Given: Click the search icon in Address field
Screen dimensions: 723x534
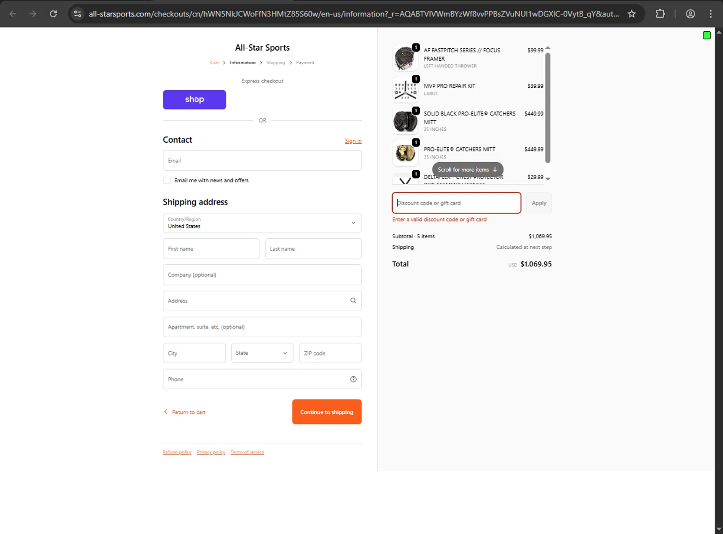Looking at the screenshot, I should coord(353,301).
